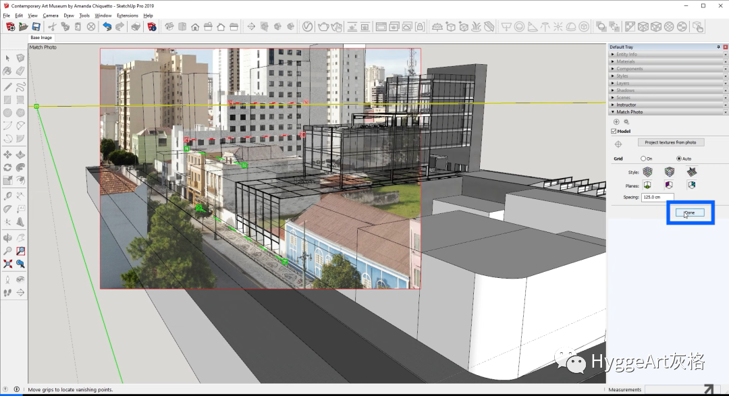Open Match Photo settings gear icon
Screen dimensions: 729x396
[626, 122]
